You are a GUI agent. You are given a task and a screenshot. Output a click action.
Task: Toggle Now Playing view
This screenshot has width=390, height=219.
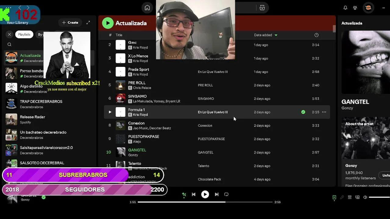(x=334, y=197)
